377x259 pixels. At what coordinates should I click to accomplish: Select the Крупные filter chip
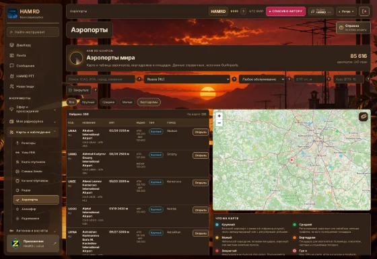(88, 102)
